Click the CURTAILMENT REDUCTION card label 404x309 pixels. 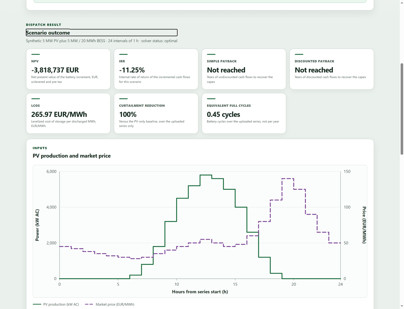142,106
